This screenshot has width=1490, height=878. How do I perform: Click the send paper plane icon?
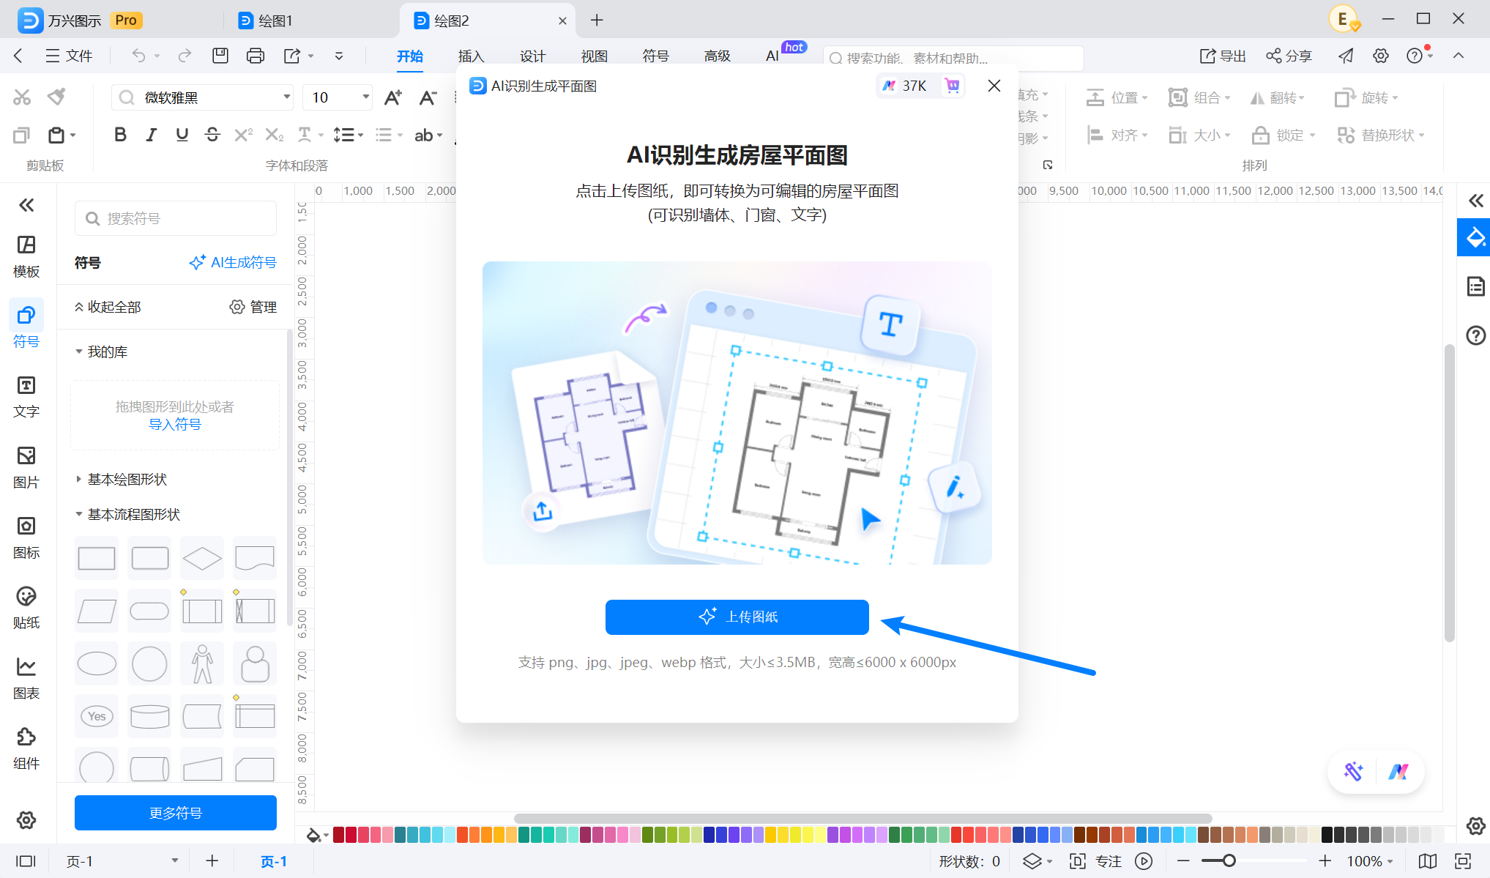(x=1346, y=56)
